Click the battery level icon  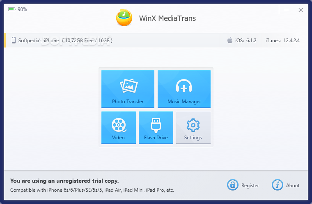coord(12,9)
